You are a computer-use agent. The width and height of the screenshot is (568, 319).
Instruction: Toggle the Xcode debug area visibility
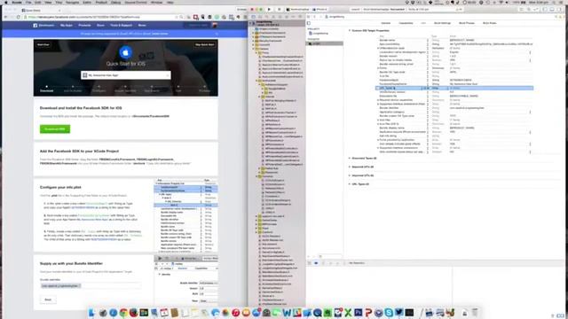[552, 10]
